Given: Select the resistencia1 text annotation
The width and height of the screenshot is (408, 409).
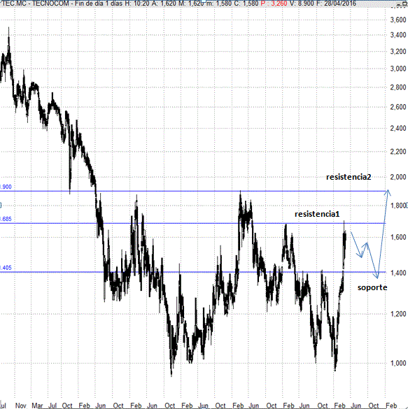Looking at the screenshot, I should tap(317, 214).
